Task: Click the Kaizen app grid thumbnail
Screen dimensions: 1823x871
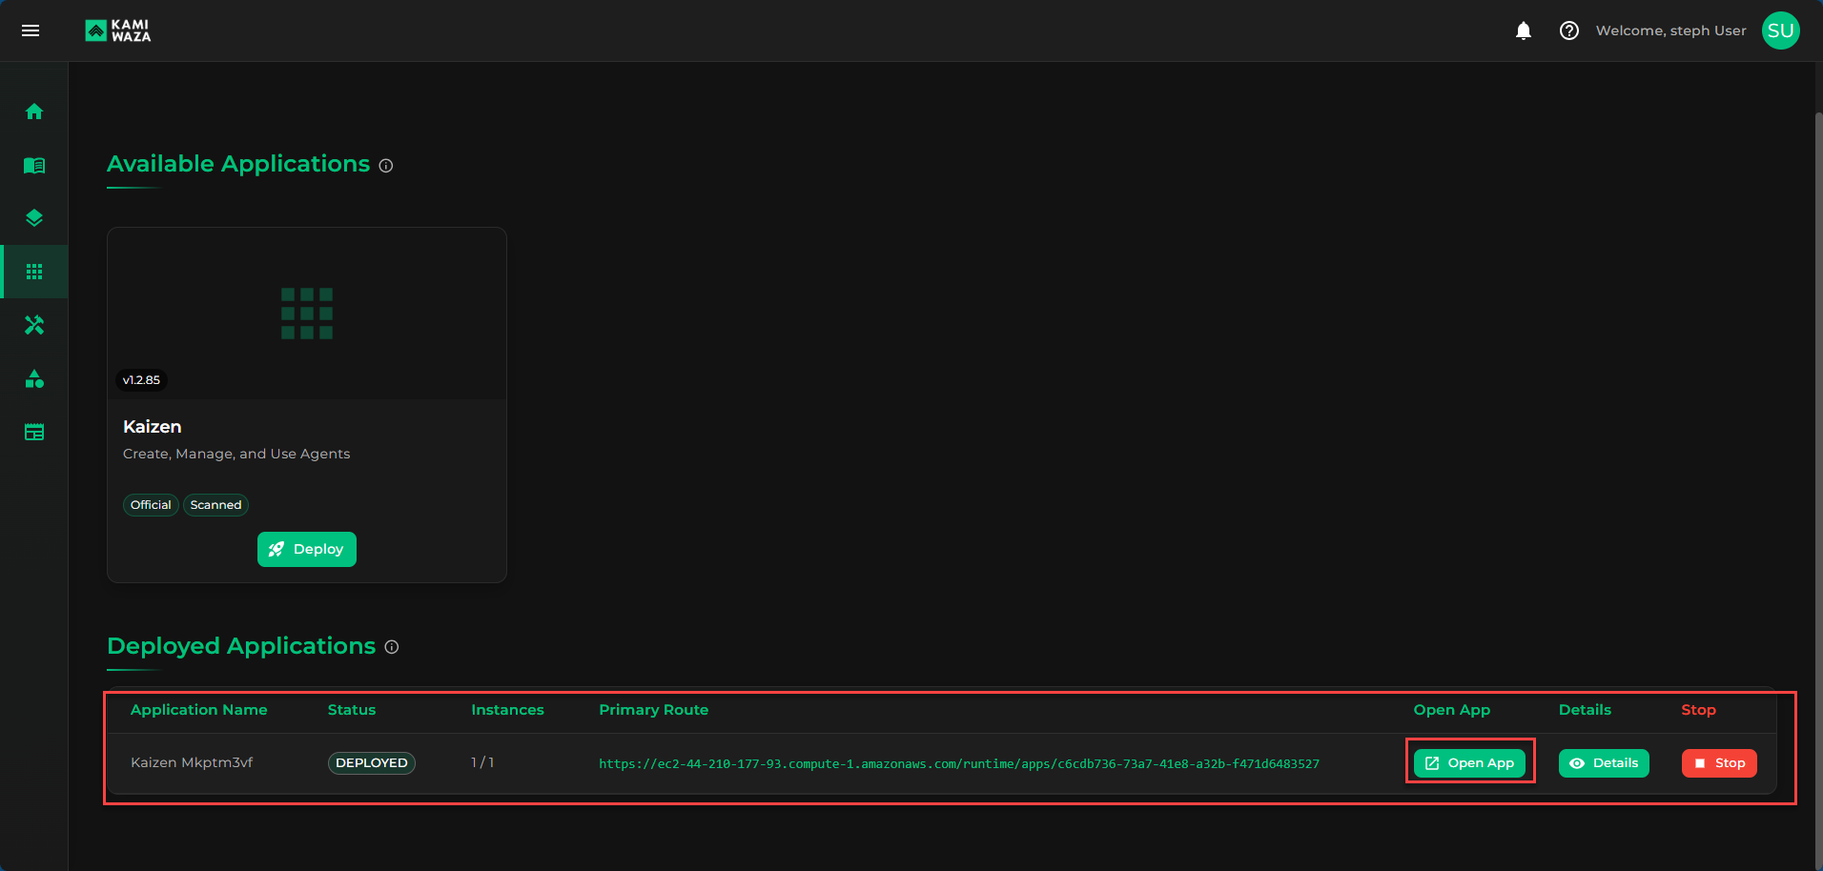Action: (x=307, y=314)
